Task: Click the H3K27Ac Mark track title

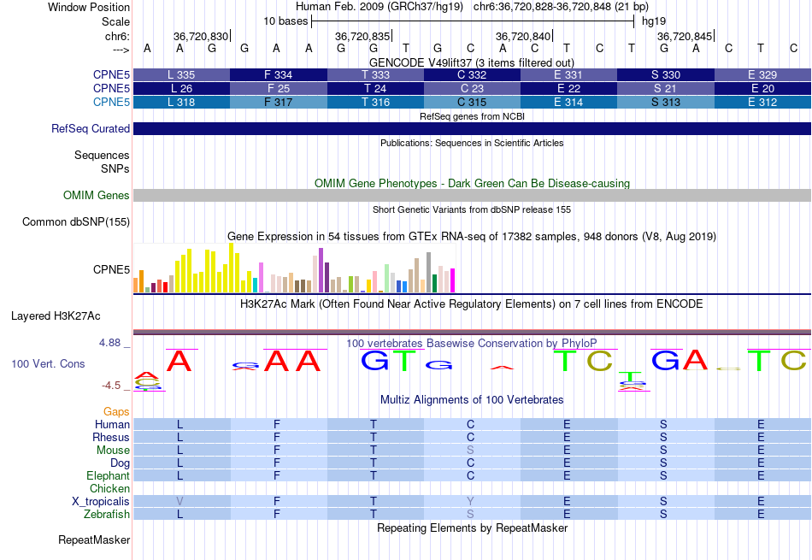Action: coord(472,304)
